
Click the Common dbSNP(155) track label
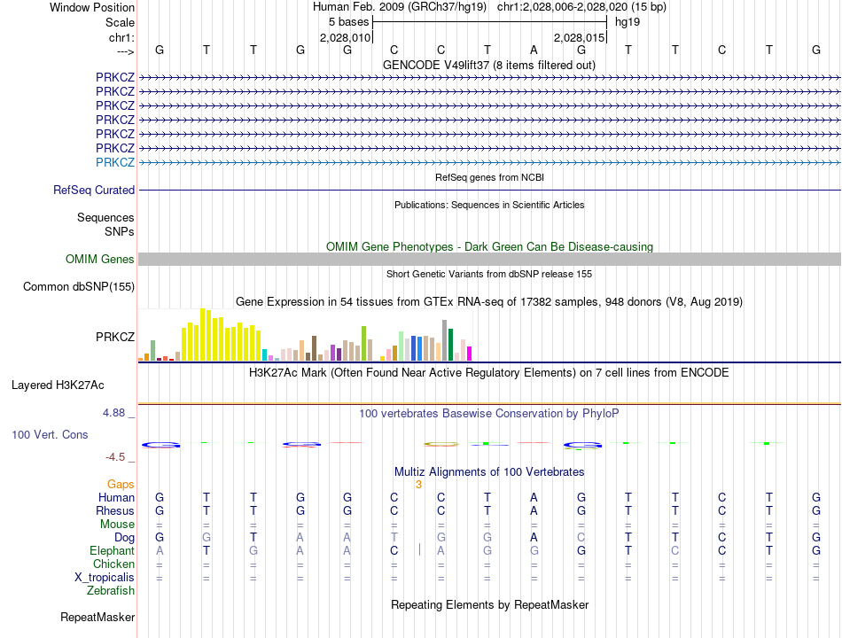[79, 287]
